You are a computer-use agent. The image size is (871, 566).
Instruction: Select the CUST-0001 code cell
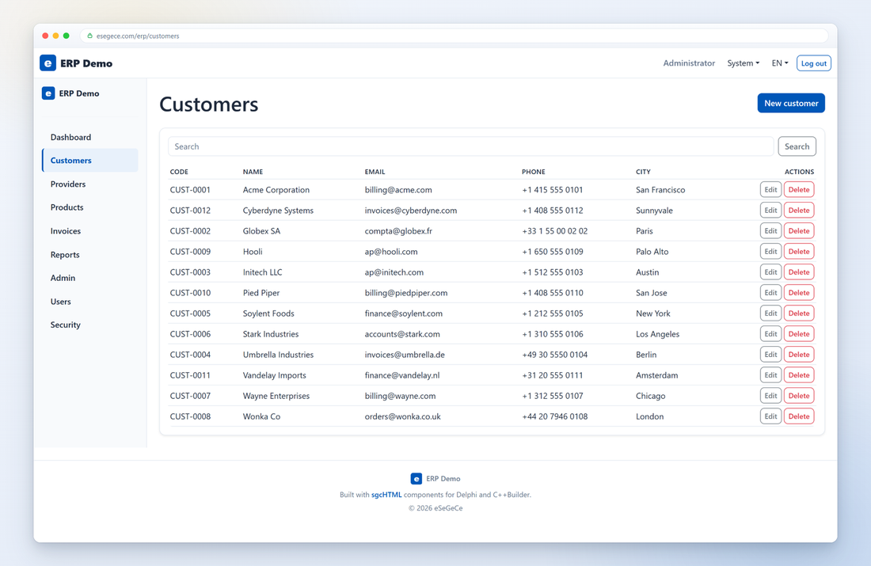click(x=190, y=189)
